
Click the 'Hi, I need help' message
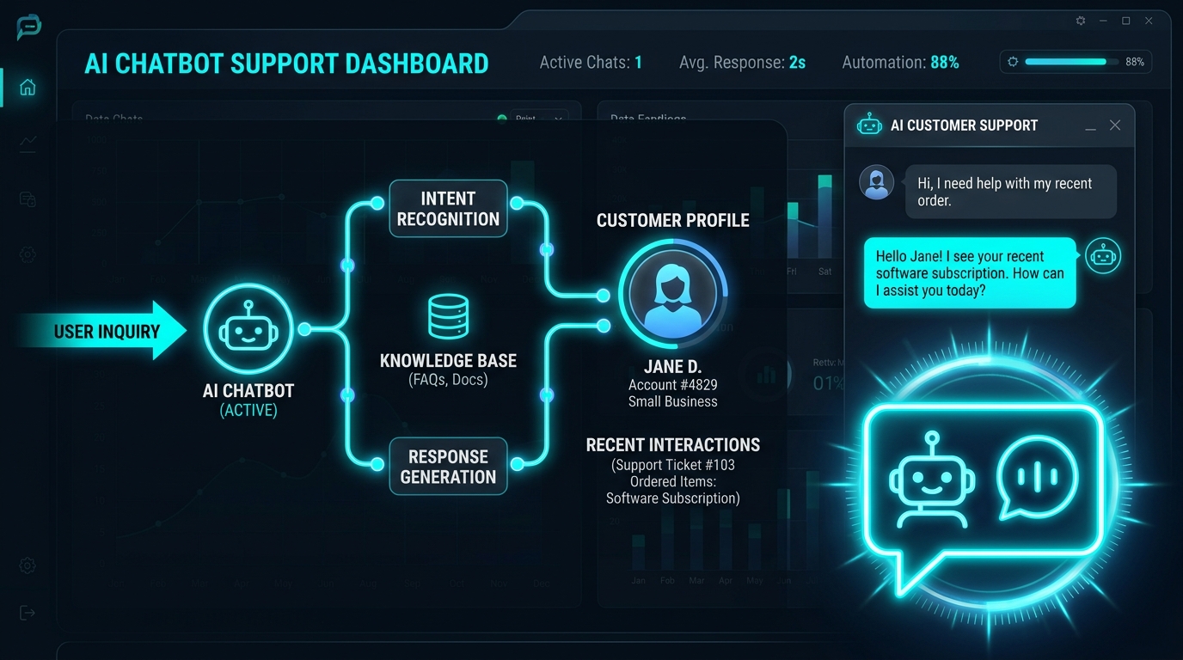coord(1011,192)
